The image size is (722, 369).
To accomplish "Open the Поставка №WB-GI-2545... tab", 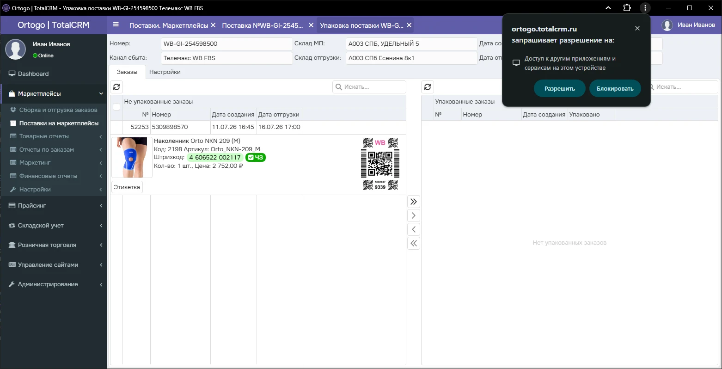I will coord(263,25).
